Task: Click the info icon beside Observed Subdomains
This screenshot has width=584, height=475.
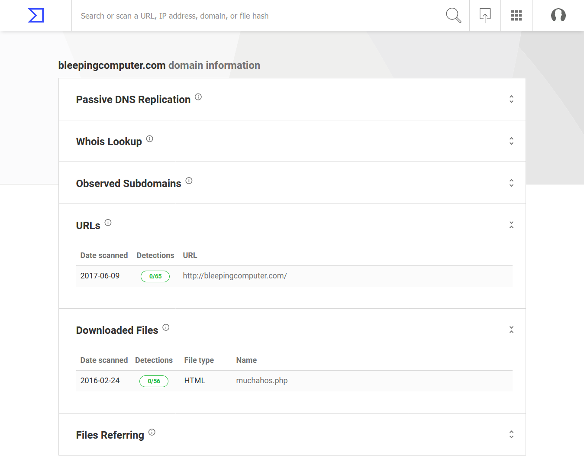Action: 189,181
